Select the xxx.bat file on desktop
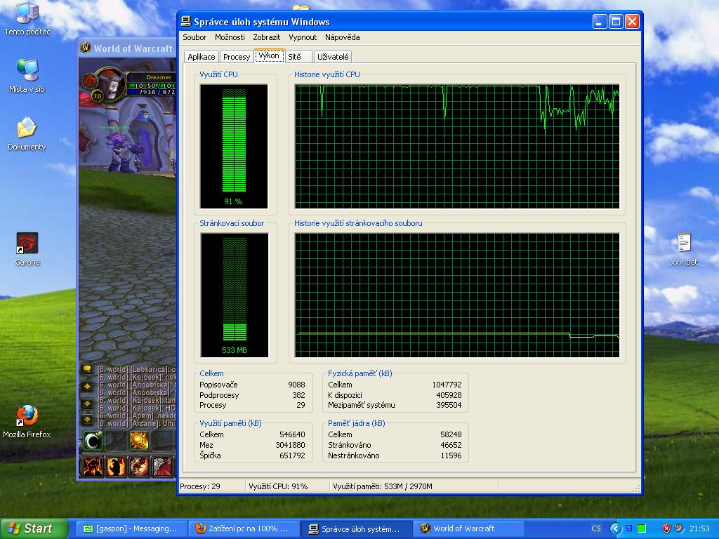Image resolution: width=719 pixels, height=539 pixels. tap(683, 244)
